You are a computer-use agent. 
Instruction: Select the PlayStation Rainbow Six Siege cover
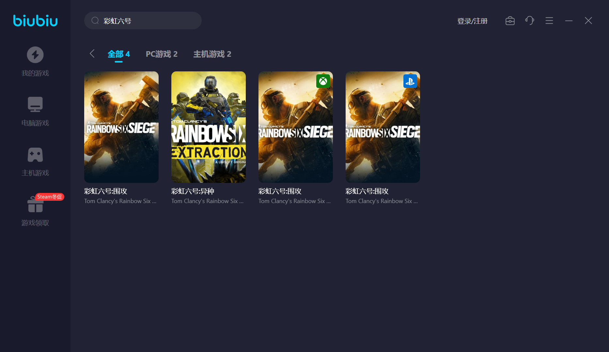tap(383, 127)
